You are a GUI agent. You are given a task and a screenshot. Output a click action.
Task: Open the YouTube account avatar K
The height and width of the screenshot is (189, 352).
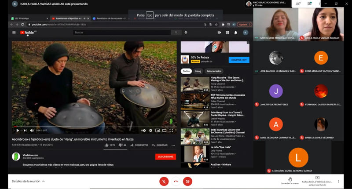tap(246, 33)
